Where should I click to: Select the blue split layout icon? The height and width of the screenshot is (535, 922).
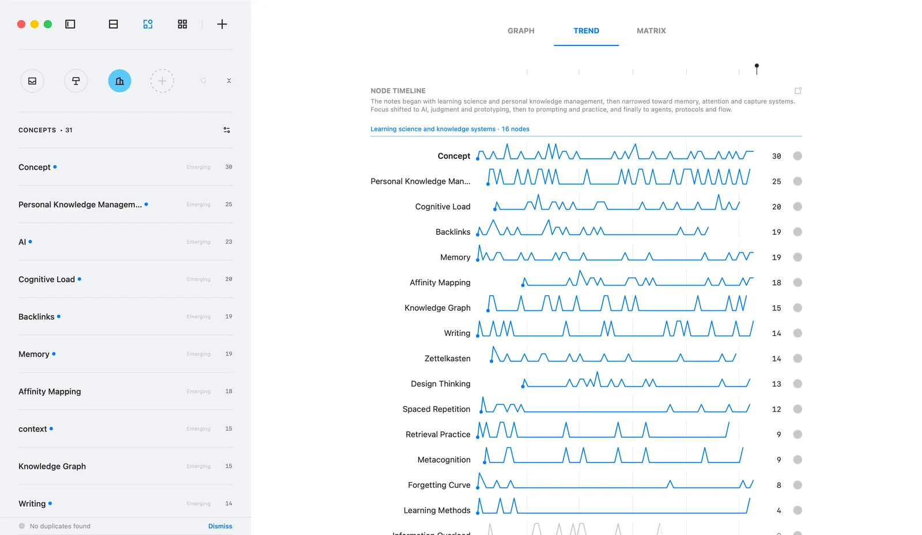pyautogui.click(x=148, y=24)
